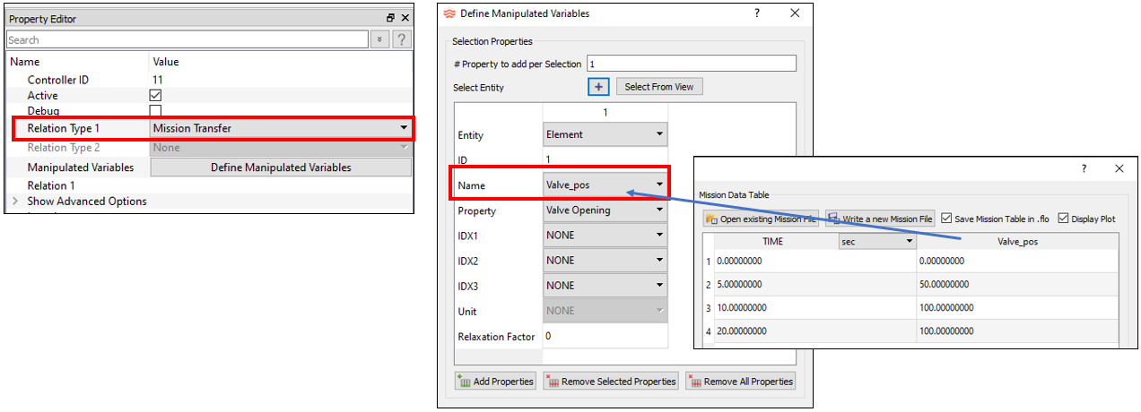Click the Property Editor undock icon
Screen dimensions: 1141x412
pyautogui.click(x=390, y=18)
